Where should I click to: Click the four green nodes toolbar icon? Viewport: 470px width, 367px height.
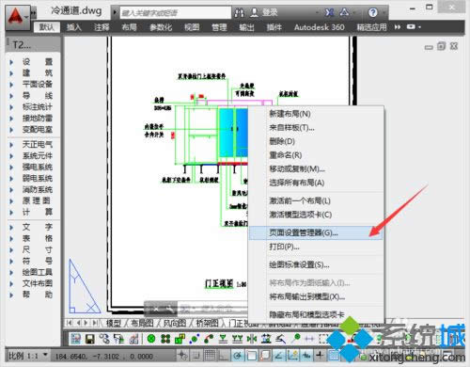coord(165,339)
